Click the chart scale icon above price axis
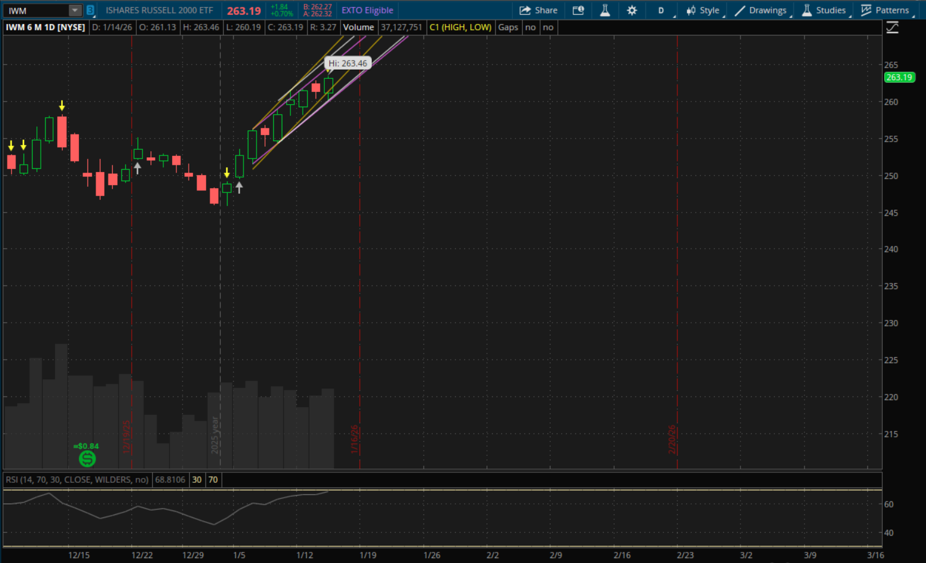The image size is (926, 563). [x=892, y=28]
